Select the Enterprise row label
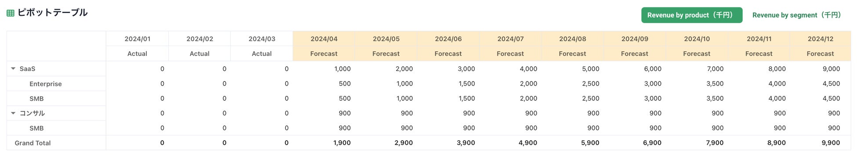The image size is (857, 163). click(46, 84)
